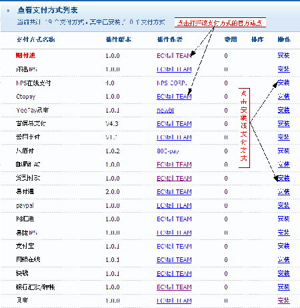Screen dimensions: 300x308
Task: Open ECMall TEAM author link for 邮局汇款
Action: [174, 165]
